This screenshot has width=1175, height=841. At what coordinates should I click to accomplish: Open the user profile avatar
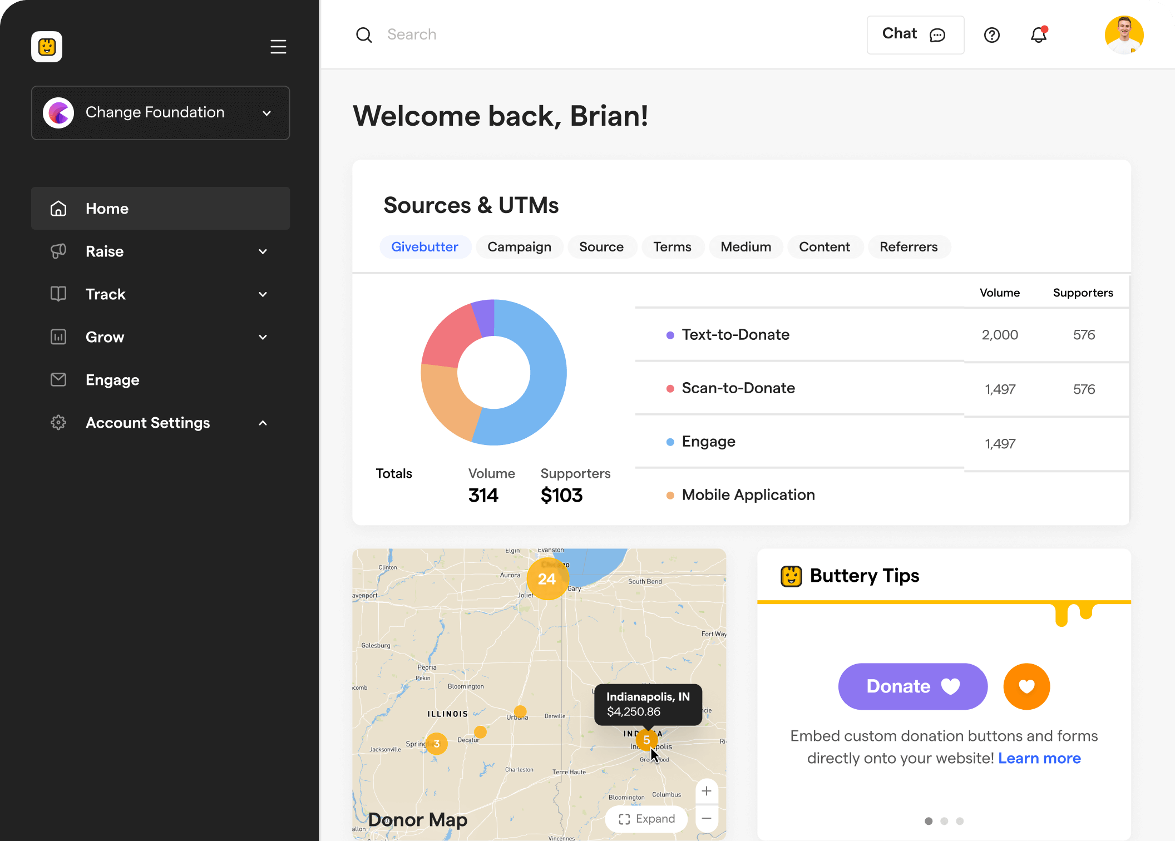[1124, 34]
